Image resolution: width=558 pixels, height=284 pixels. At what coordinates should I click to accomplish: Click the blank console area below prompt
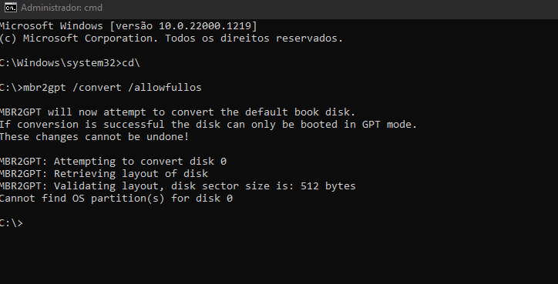(279, 258)
